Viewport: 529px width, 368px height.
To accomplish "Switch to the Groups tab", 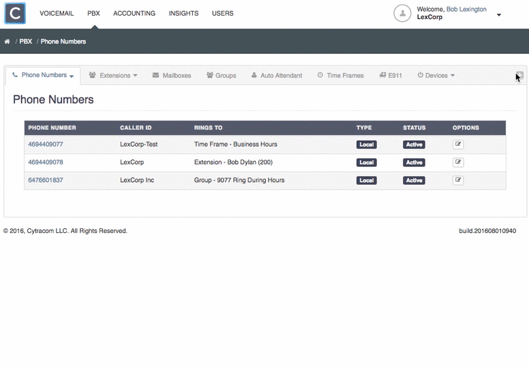I will (222, 75).
